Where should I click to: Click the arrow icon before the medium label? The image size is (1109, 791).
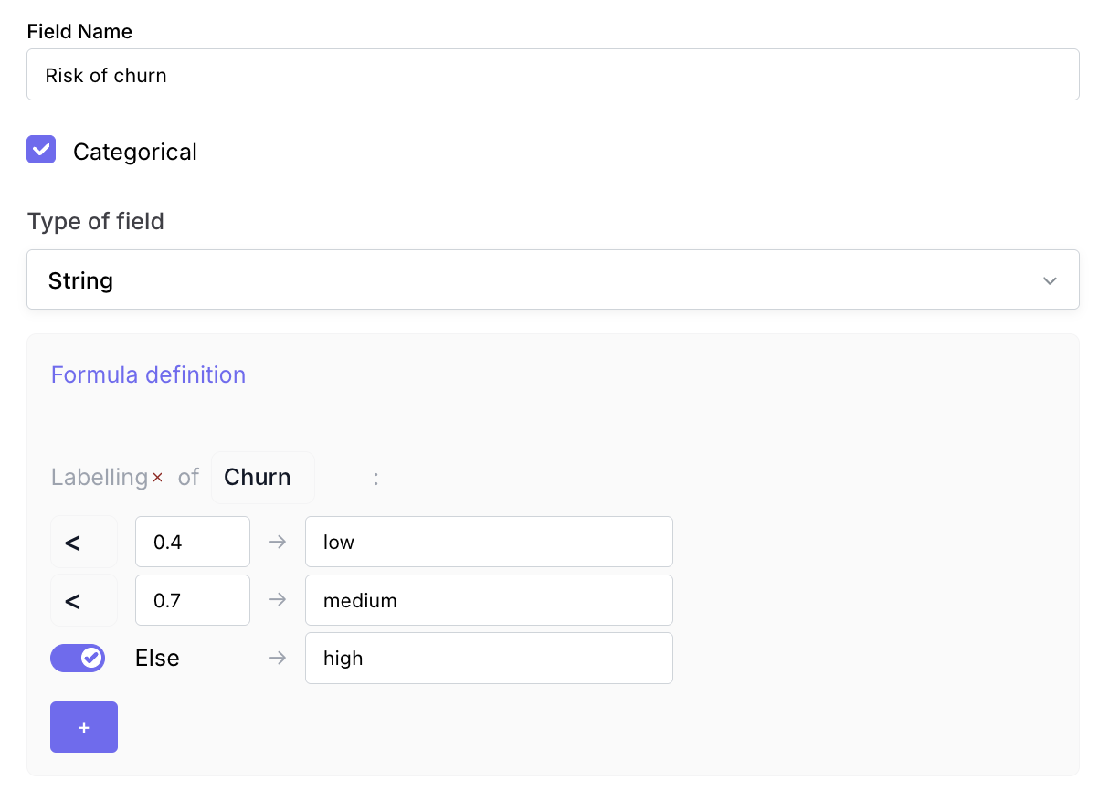point(278,600)
